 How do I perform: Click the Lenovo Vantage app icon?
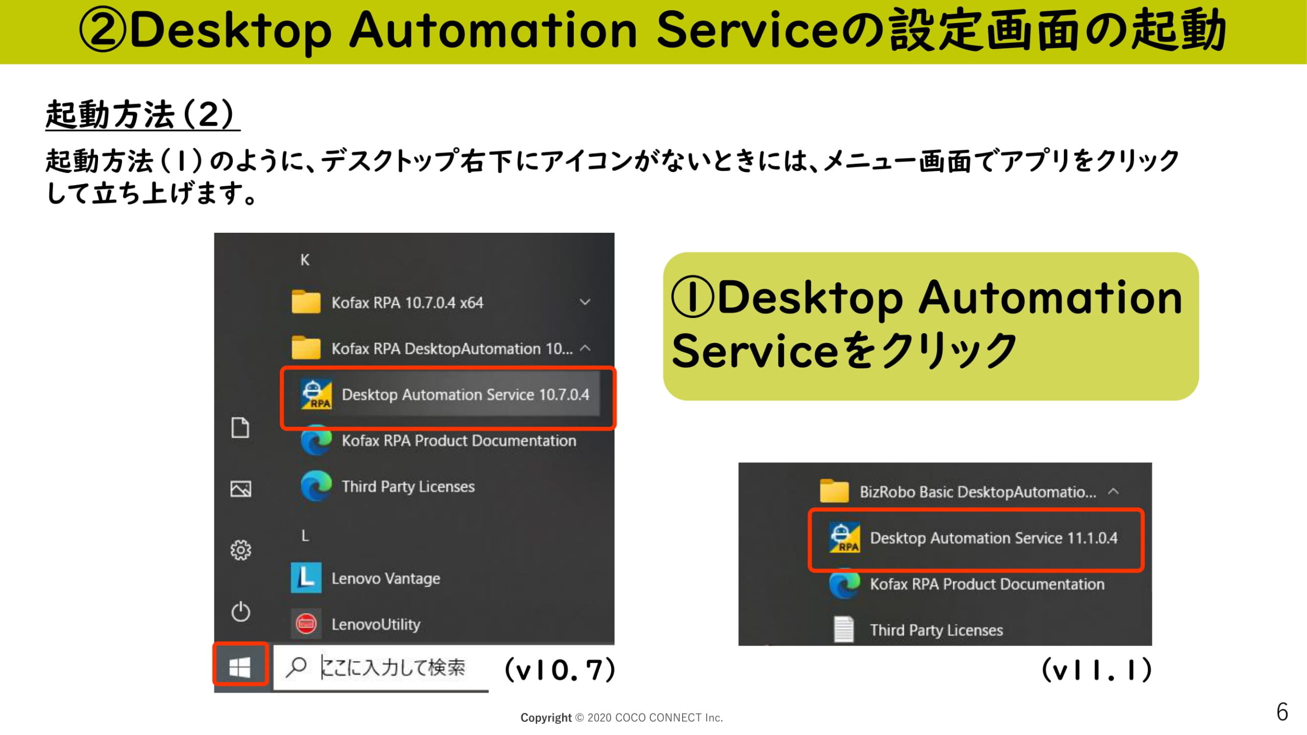[x=306, y=578]
